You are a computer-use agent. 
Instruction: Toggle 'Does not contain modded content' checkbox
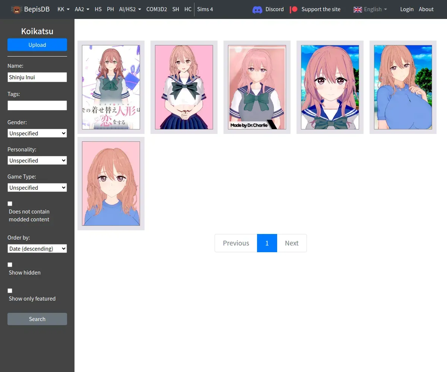(10, 203)
